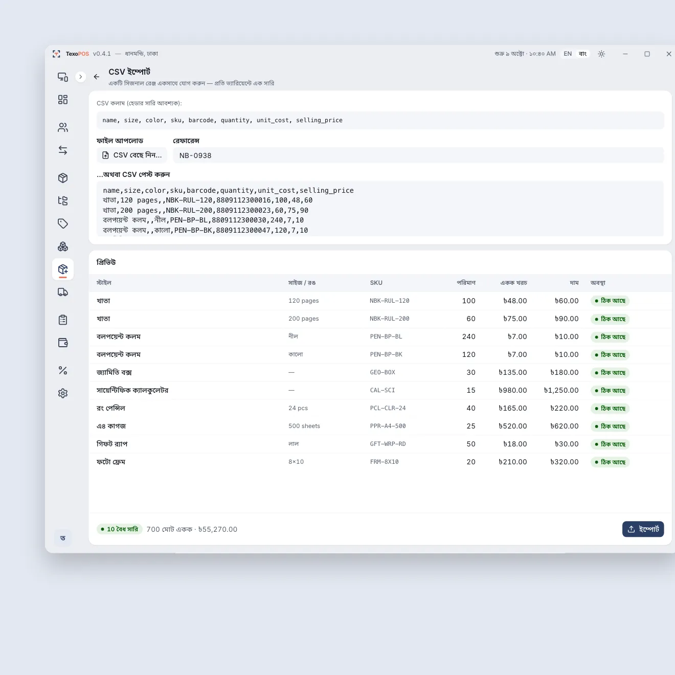Open the stacked cubes inventory icon
Image resolution: width=675 pixels, height=675 pixels.
[x=63, y=246]
